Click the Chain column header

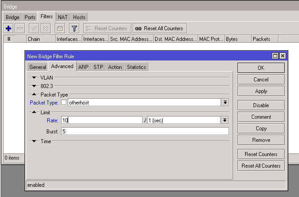[x=41, y=39]
